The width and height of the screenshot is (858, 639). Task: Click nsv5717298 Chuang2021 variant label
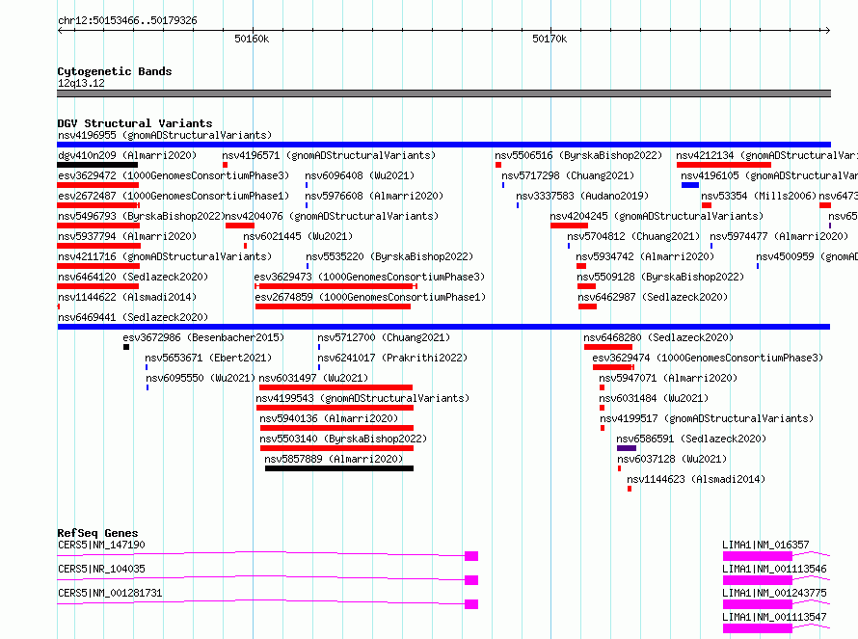click(568, 175)
